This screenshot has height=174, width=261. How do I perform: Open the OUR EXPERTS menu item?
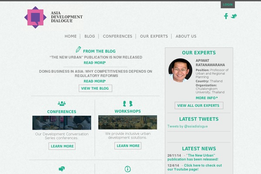[x=154, y=36]
